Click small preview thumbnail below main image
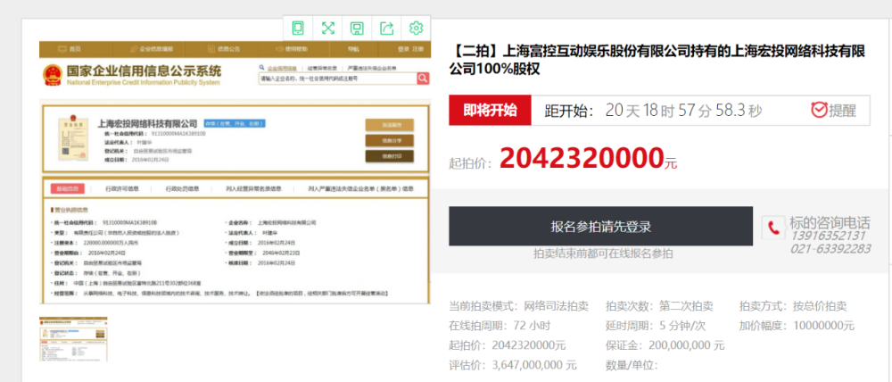The height and width of the screenshot is (382, 892). [73, 339]
